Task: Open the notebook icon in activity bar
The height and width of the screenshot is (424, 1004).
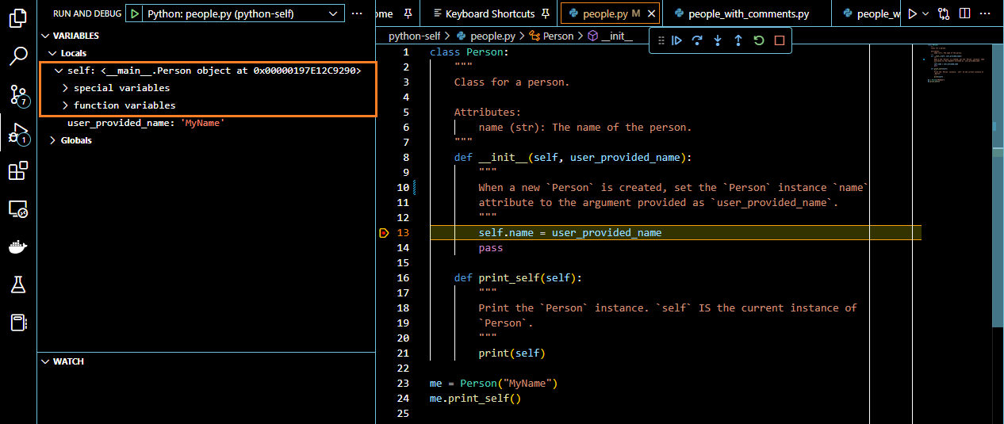Action: [18, 323]
